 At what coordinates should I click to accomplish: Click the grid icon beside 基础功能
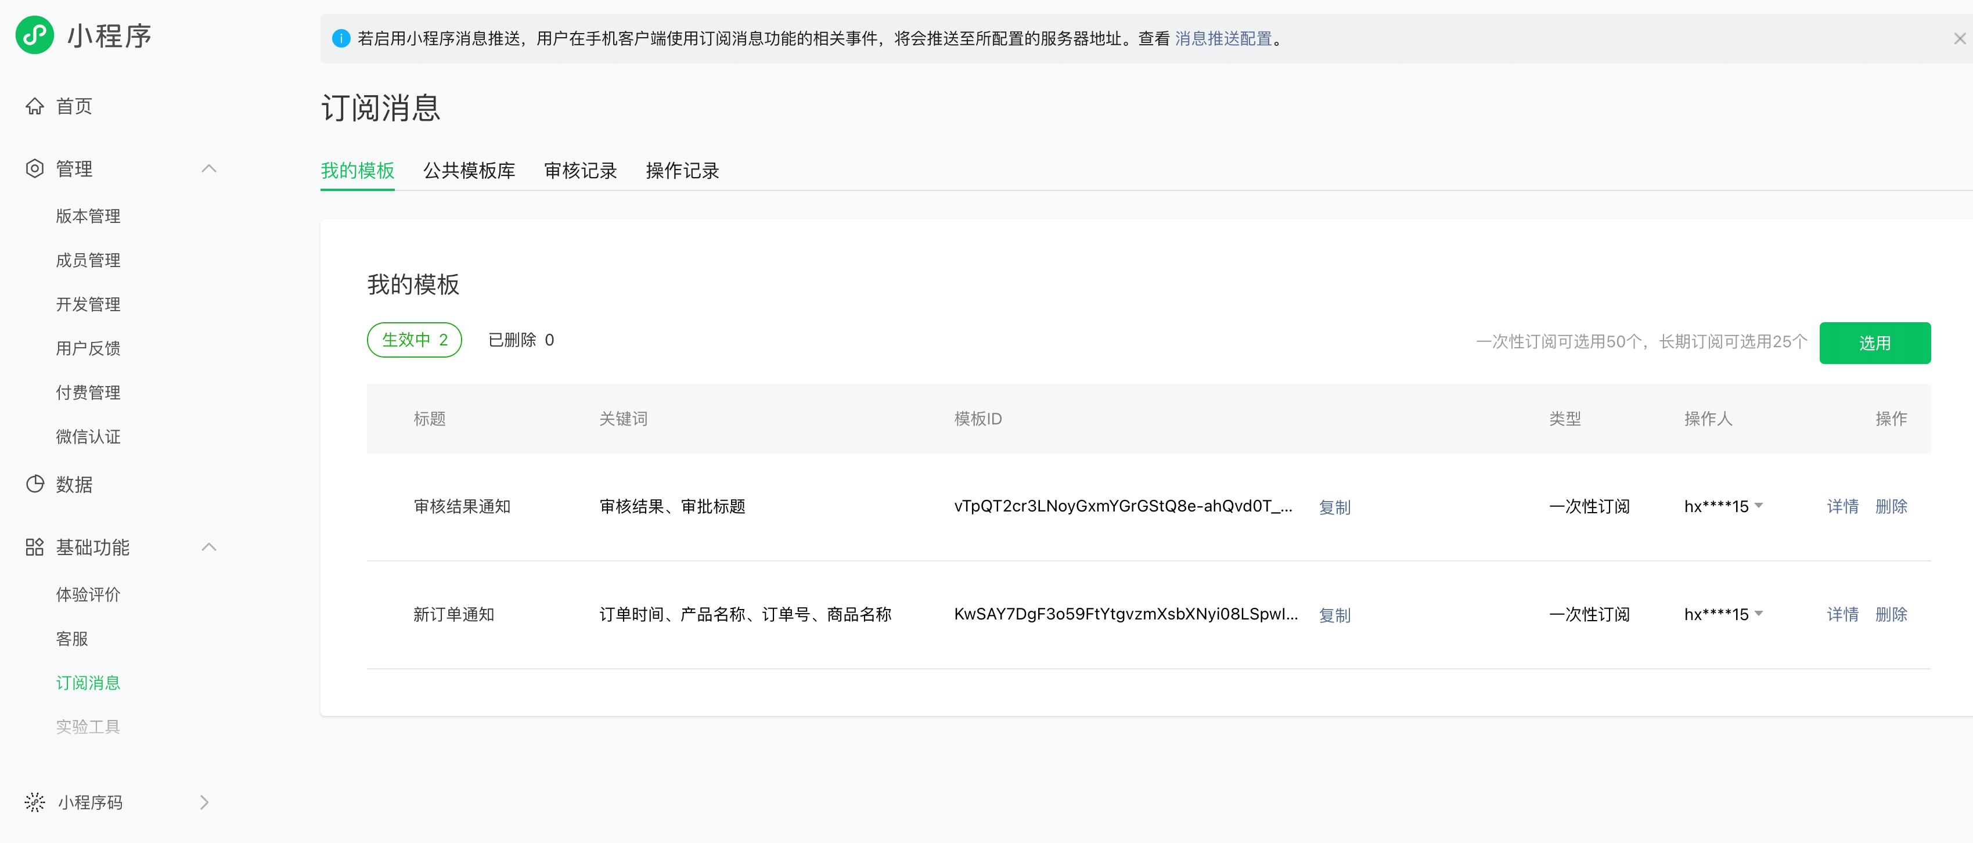click(34, 547)
